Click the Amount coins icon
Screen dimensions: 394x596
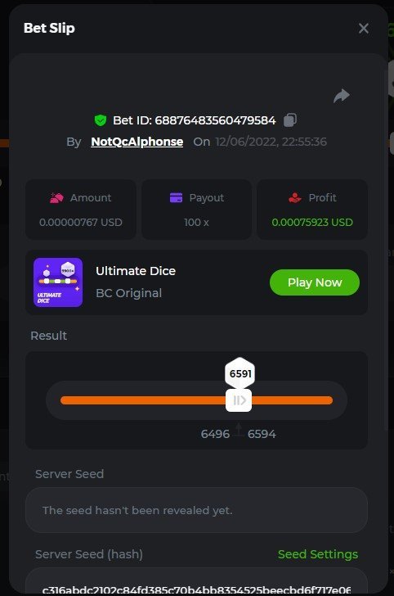coord(56,197)
